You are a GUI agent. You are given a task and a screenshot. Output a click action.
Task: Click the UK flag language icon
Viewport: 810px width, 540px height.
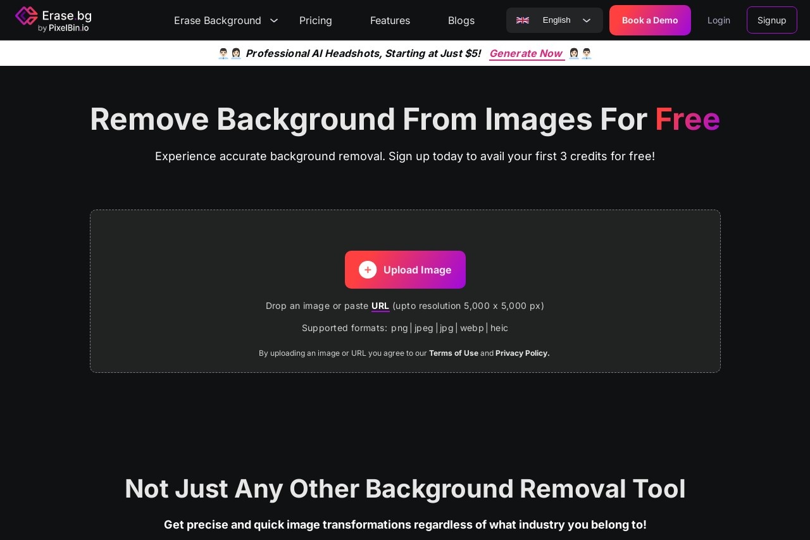523,20
